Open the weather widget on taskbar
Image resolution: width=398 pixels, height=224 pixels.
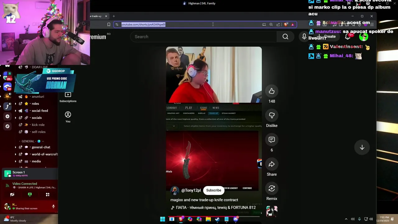[x=16, y=219]
